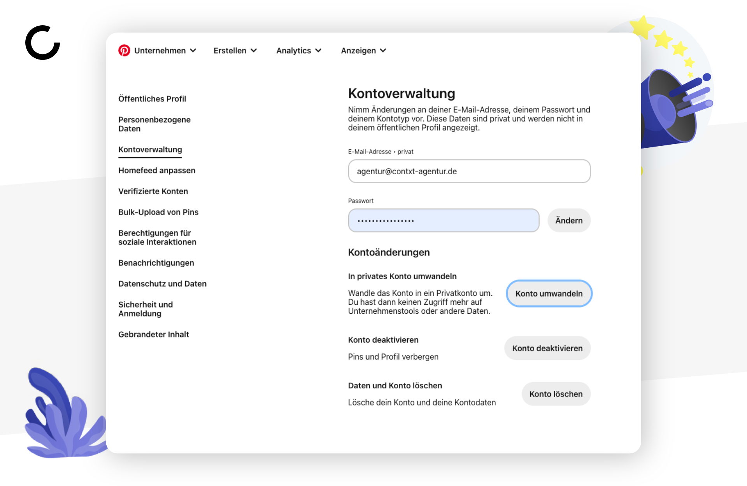747x486 pixels.
Task: Click the E-Mail-Adresse input field
Action: 469,171
